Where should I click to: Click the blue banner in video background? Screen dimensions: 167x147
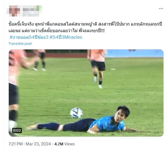[x=135, y=53]
